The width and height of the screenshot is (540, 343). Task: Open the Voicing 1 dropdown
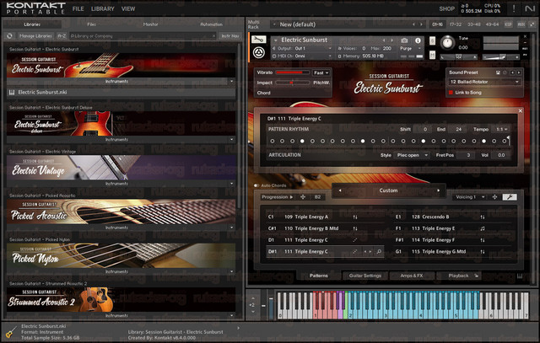click(x=469, y=197)
